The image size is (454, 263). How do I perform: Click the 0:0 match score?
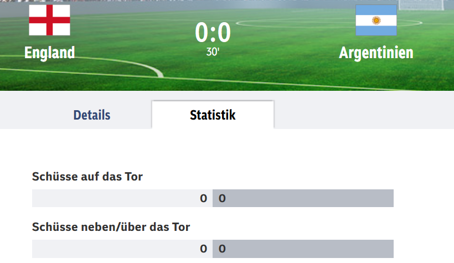pyautogui.click(x=213, y=32)
